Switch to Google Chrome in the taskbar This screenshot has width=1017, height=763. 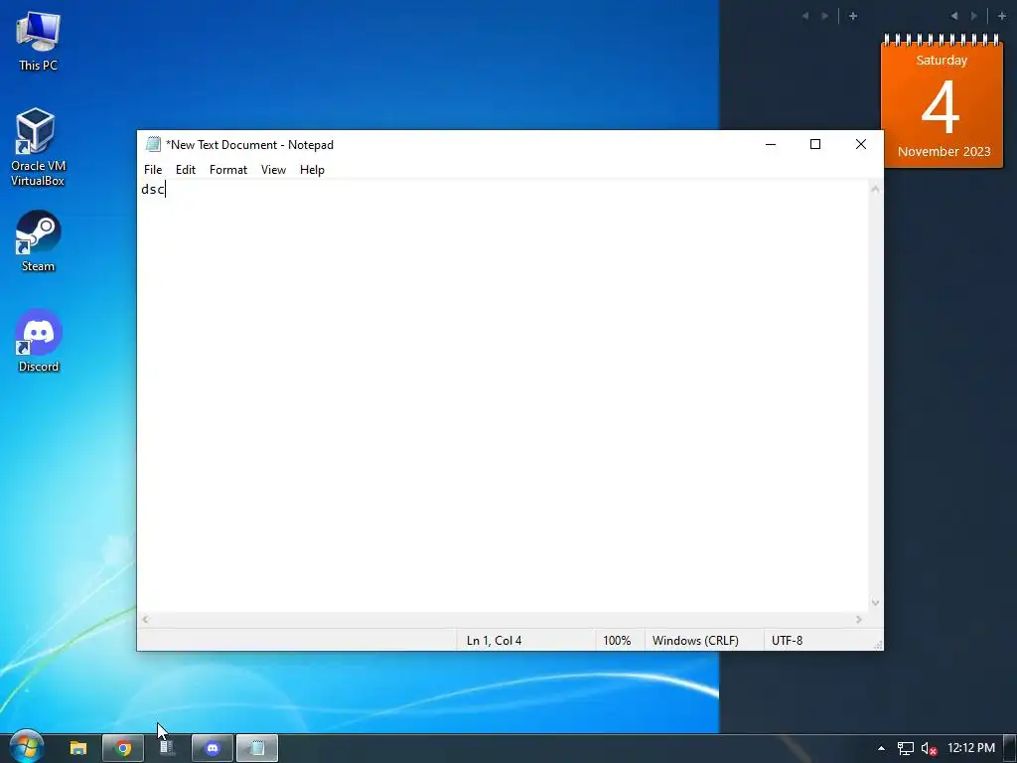tap(123, 748)
